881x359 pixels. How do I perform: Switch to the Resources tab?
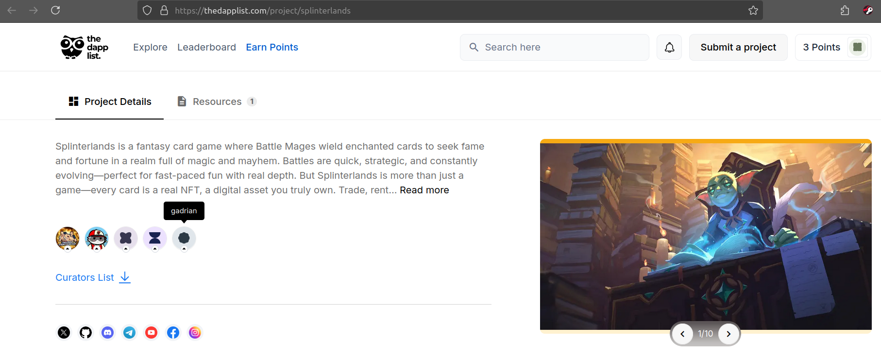click(217, 102)
